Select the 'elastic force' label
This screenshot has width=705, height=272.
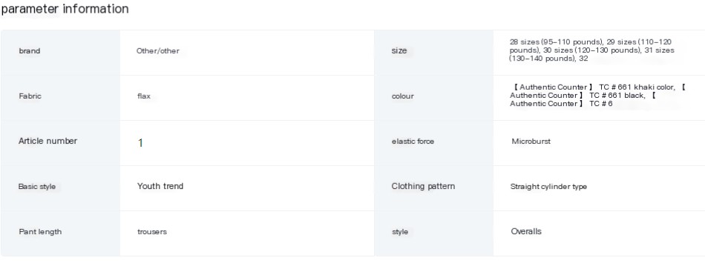[x=413, y=142]
